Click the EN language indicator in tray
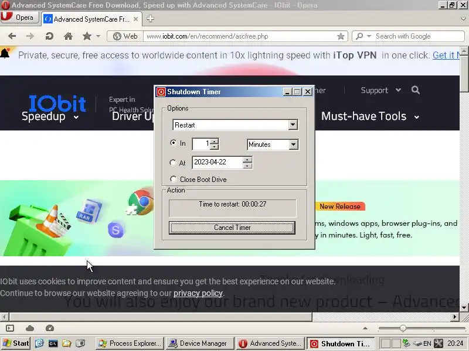The width and height of the screenshot is (469, 351). (427, 343)
